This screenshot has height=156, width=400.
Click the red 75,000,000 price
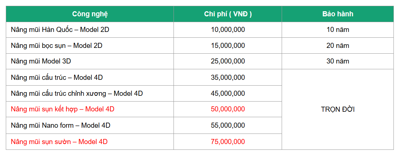pos(228,142)
